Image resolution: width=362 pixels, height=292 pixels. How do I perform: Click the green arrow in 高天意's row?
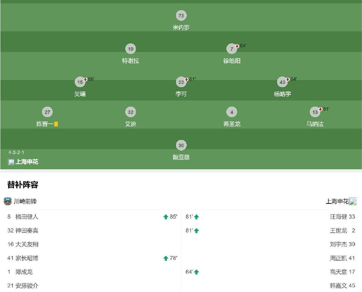coord(197,272)
